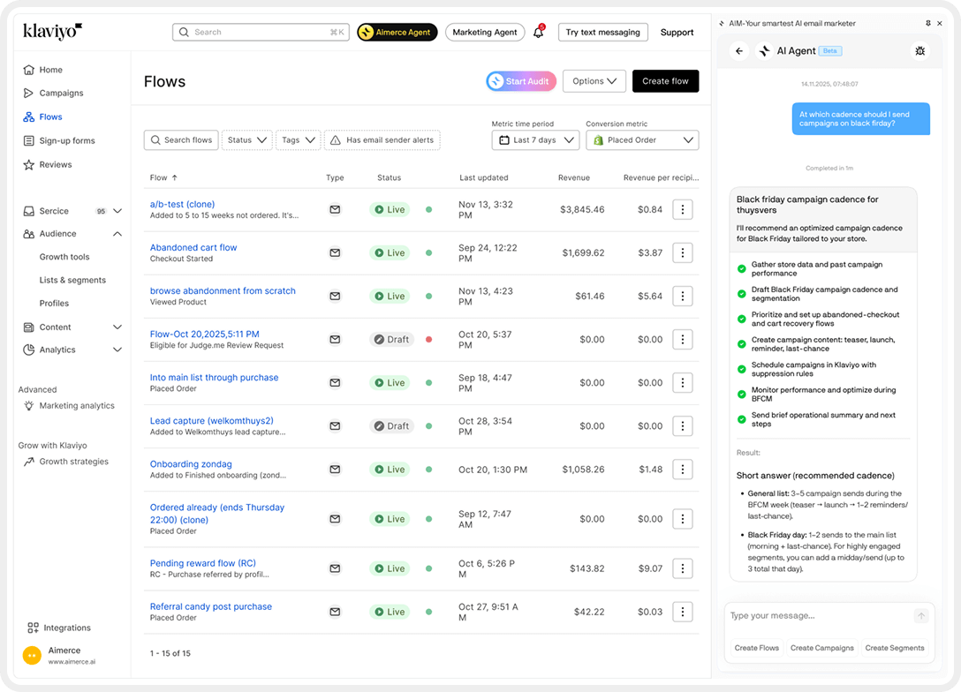Screen dimensions: 961x692
Task: Toggle Has email sender alerts filter
Action: (x=383, y=140)
